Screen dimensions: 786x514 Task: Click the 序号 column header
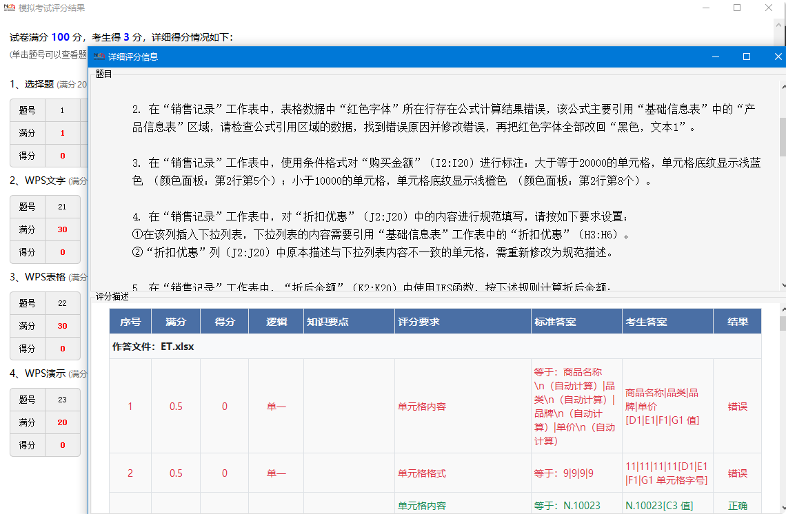[x=130, y=322]
